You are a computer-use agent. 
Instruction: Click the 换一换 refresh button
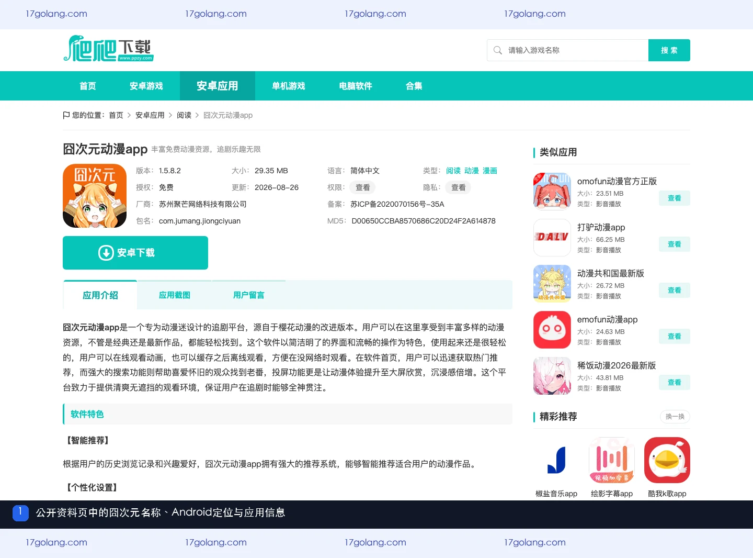[675, 417]
